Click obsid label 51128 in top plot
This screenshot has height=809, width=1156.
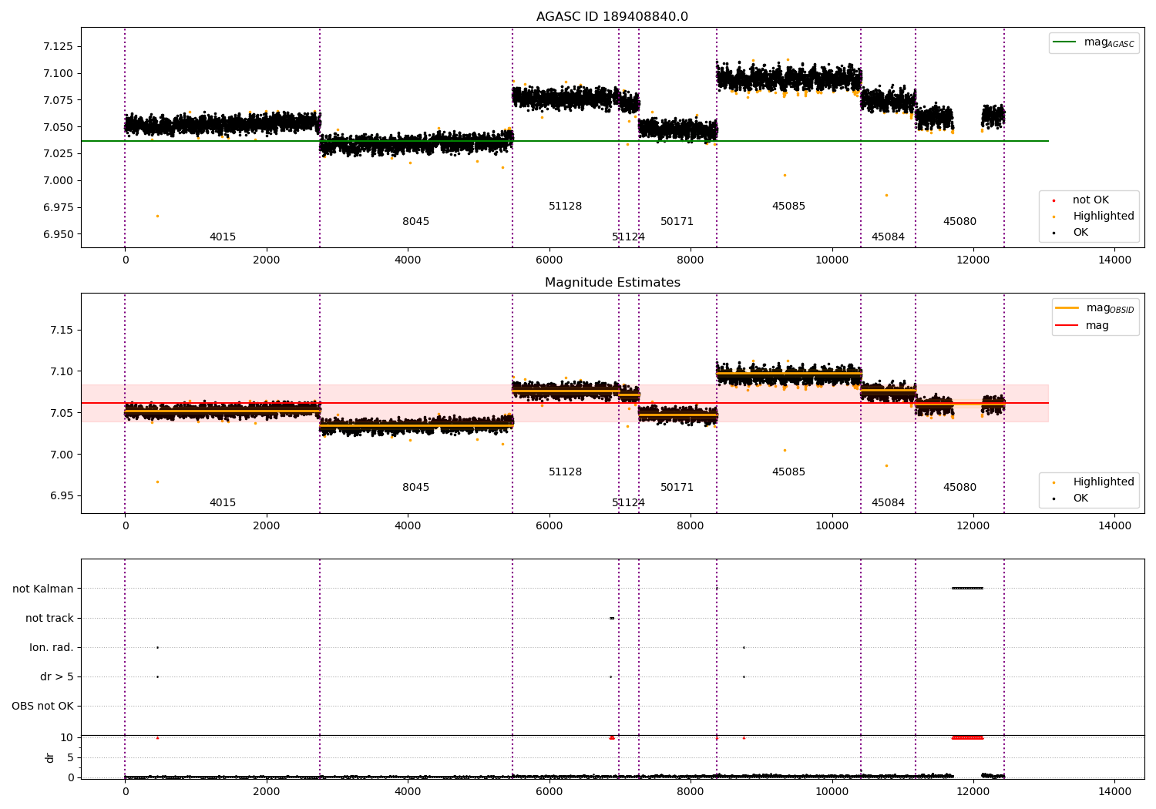tap(565, 206)
